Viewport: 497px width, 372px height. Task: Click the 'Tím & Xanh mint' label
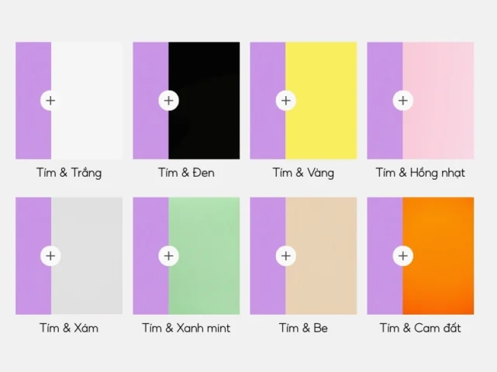tap(186, 328)
